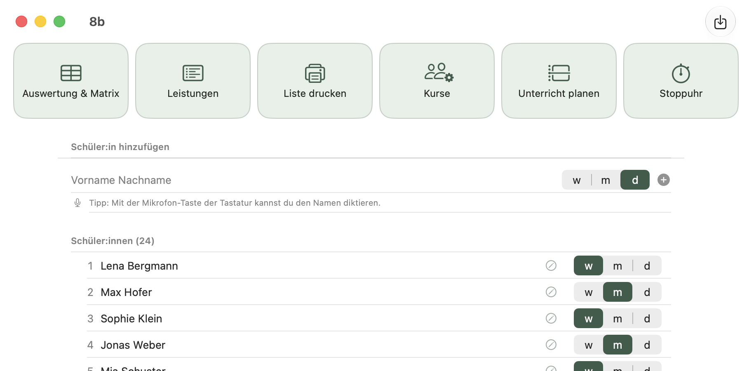The width and height of the screenshot is (742, 371).
Task: Click the Liste drucken printer button
Action: click(315, 81)
